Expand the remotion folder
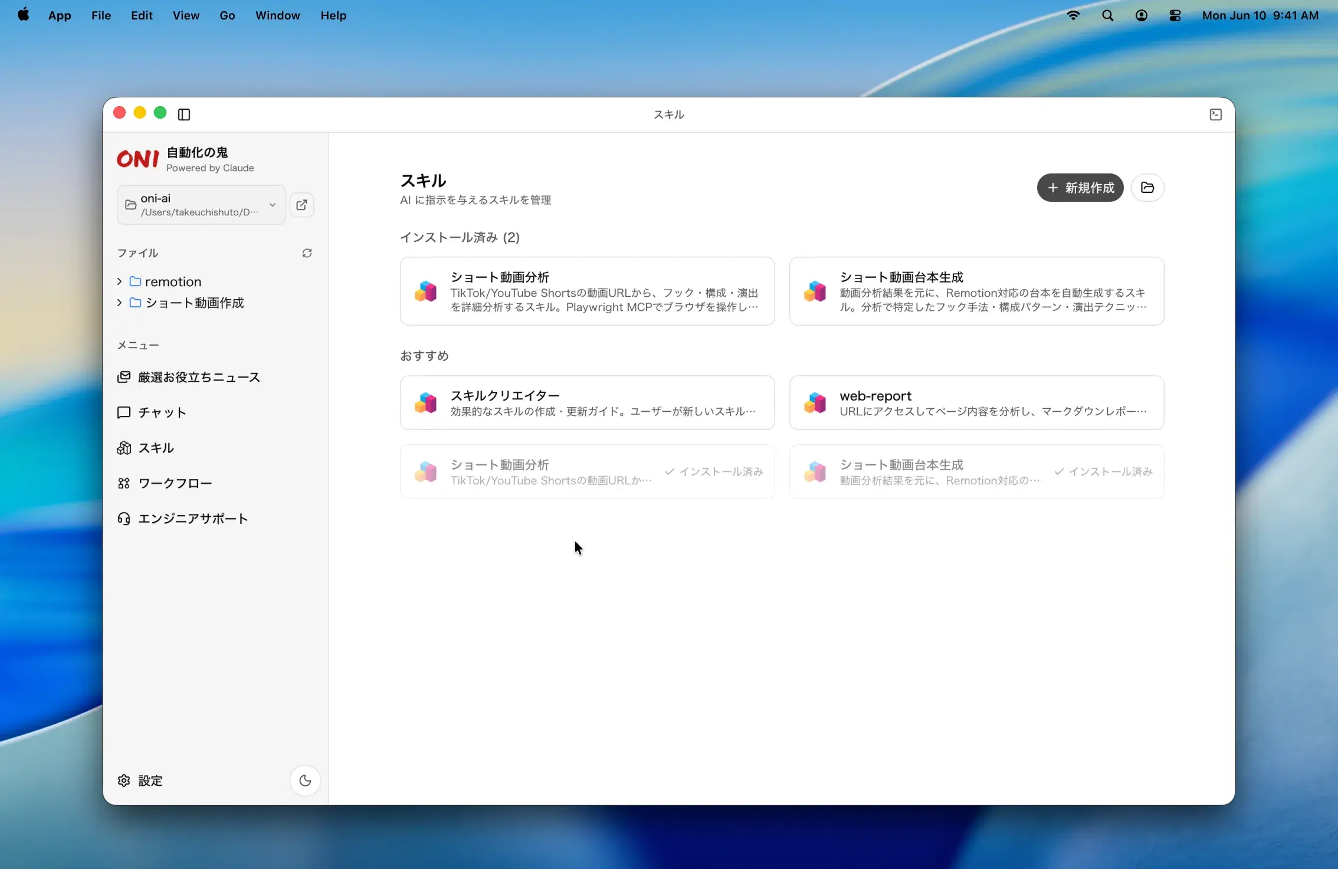 click(x=119, y=281)
